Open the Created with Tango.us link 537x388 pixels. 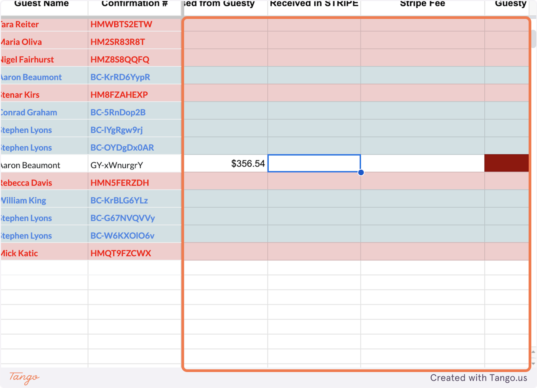pos(478,378)
